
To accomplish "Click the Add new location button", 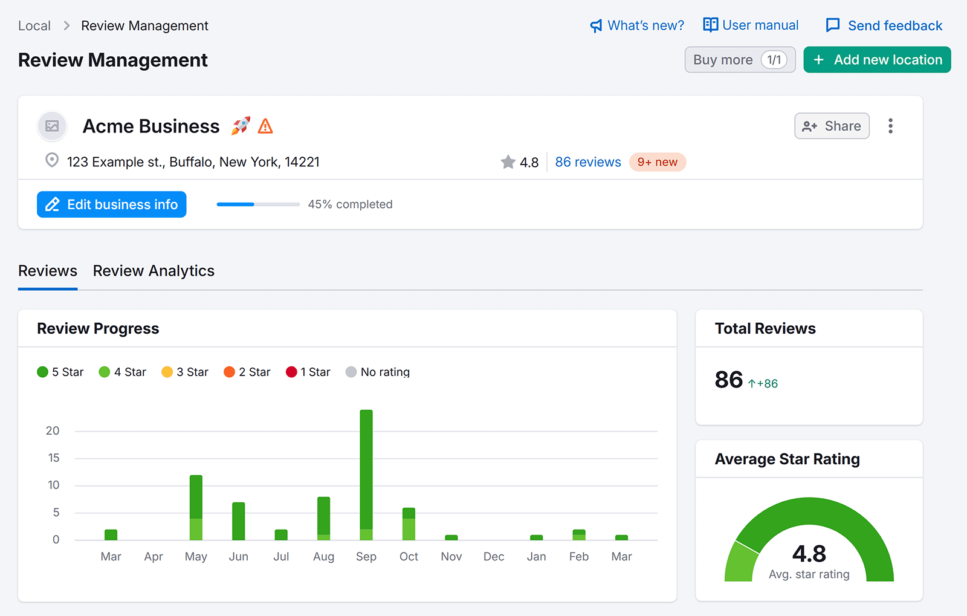I will (x=877, y=59).
